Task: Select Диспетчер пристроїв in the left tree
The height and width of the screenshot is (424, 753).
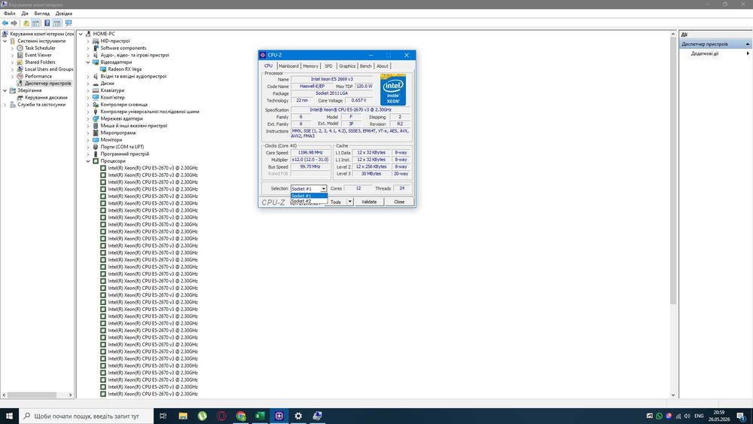Action: coord(47,84)
